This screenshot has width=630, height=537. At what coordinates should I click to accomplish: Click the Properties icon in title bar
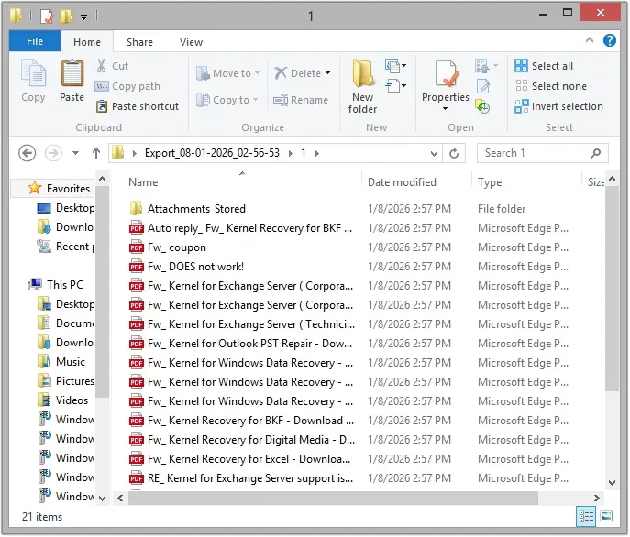pyautogui.click(x=47, y=16)
